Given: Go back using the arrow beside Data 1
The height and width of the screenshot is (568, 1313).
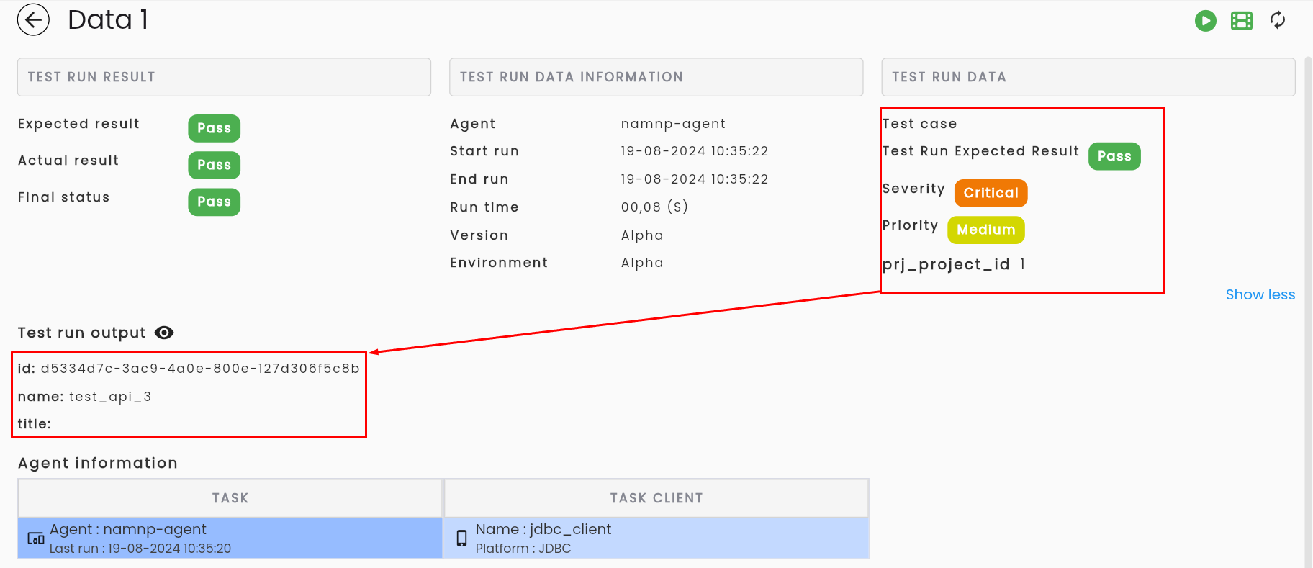Looking at the screenshot, I should click(x=33, y=20).
